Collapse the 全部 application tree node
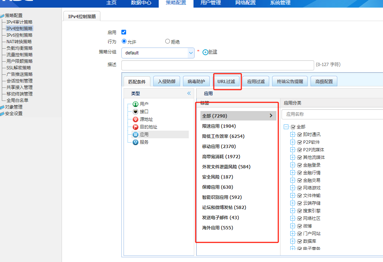The image size is (383, 262). click(x=286, y=127)
